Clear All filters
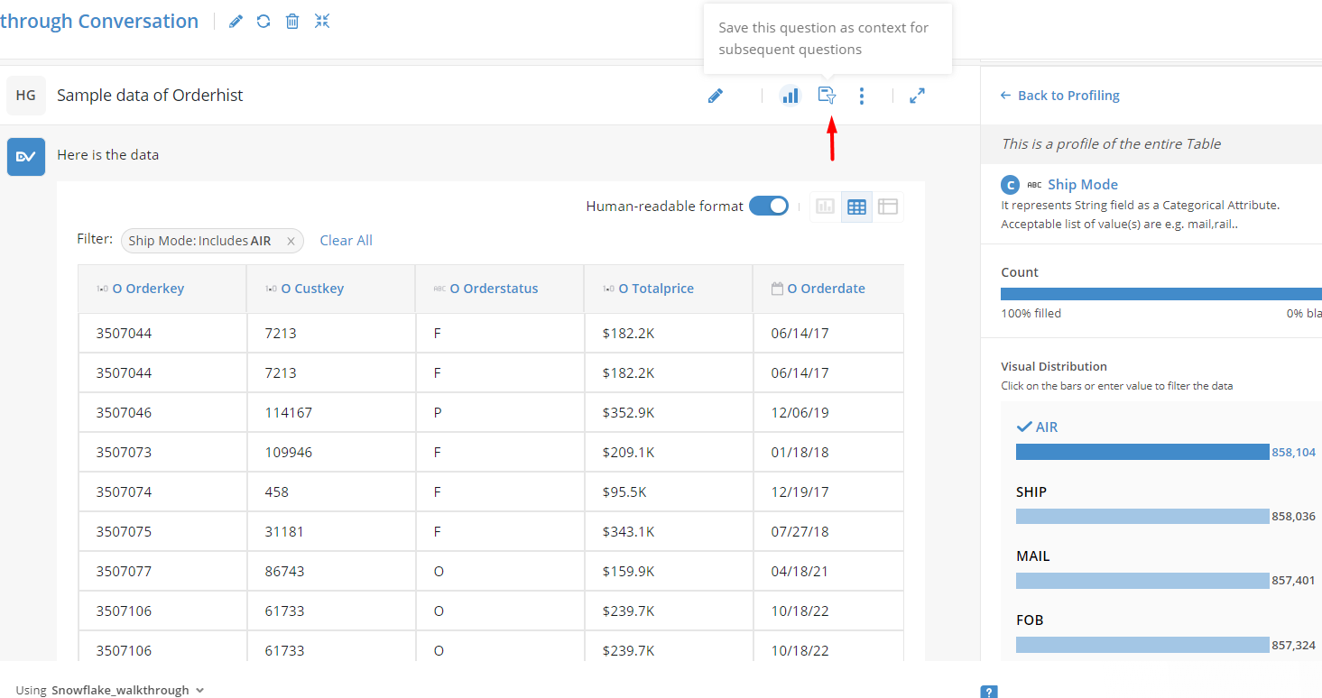 pyautogui.click(x=346, y=240)
